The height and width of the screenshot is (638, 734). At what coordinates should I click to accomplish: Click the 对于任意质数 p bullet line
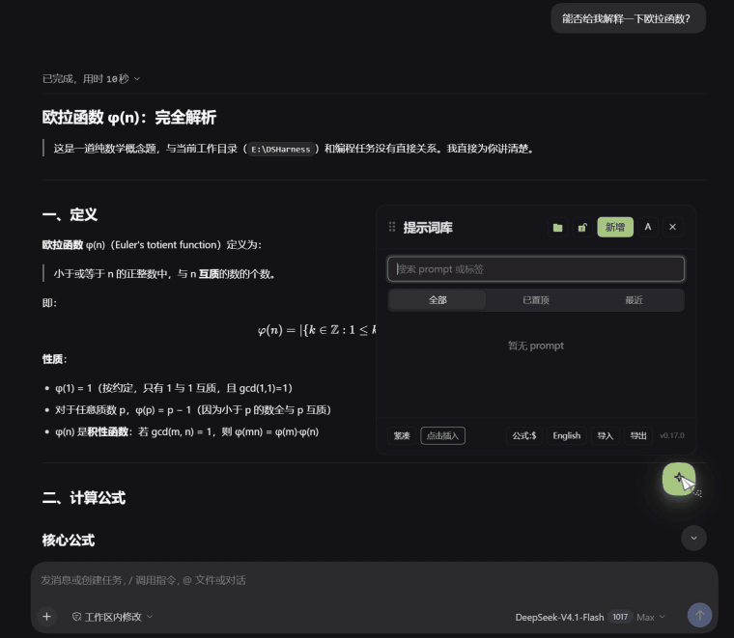coord(193,410)
